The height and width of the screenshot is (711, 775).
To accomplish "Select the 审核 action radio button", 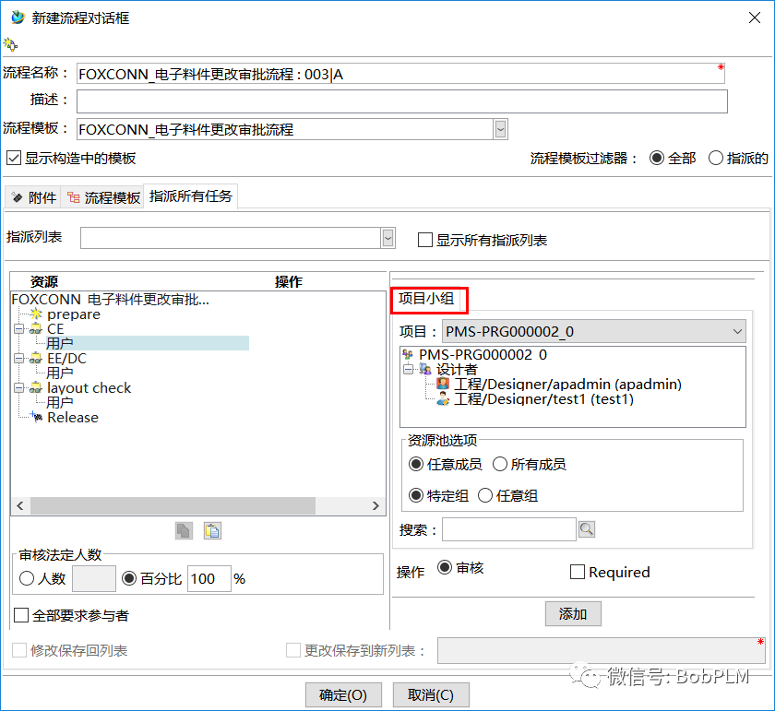I will [x=445, y=567].
